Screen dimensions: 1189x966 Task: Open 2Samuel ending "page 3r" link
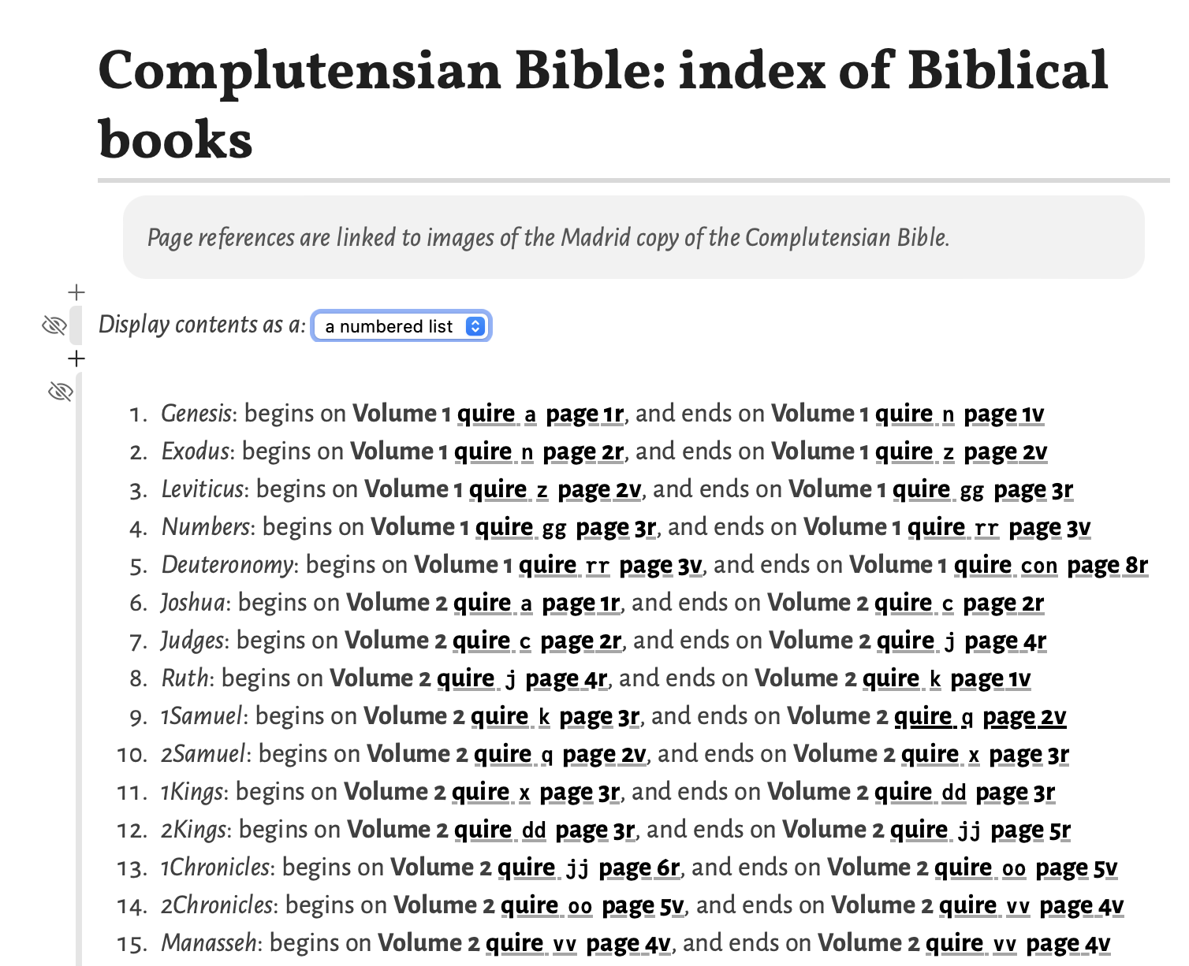[x=1029, y=754]
